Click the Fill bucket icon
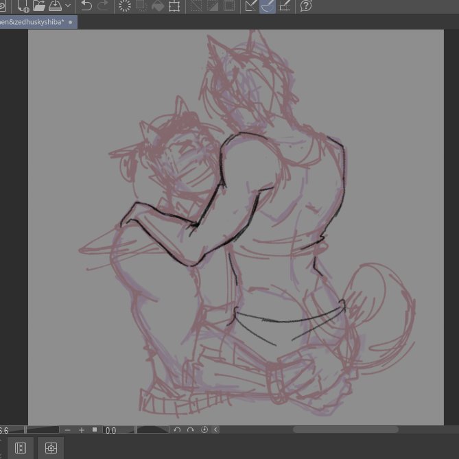Screen dimensions: 459x459 158,6
